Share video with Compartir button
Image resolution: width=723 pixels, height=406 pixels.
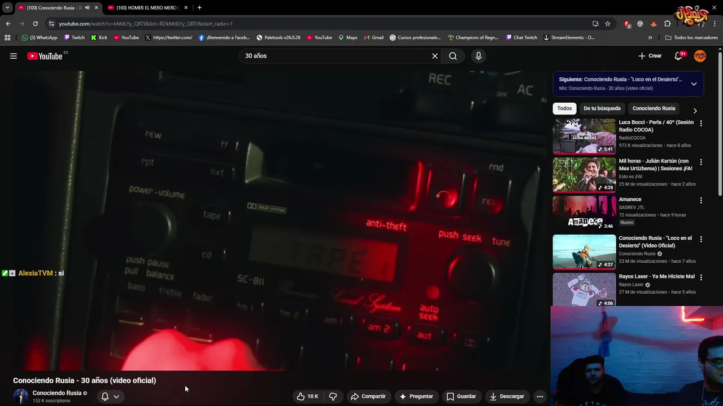(368, 396)
